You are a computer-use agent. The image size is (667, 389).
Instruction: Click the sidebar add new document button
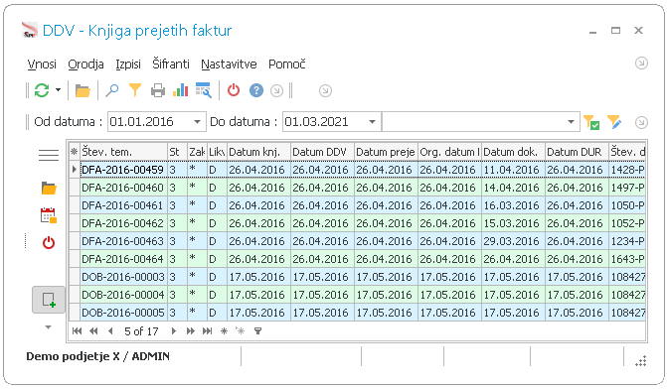[x=49, y=300]
